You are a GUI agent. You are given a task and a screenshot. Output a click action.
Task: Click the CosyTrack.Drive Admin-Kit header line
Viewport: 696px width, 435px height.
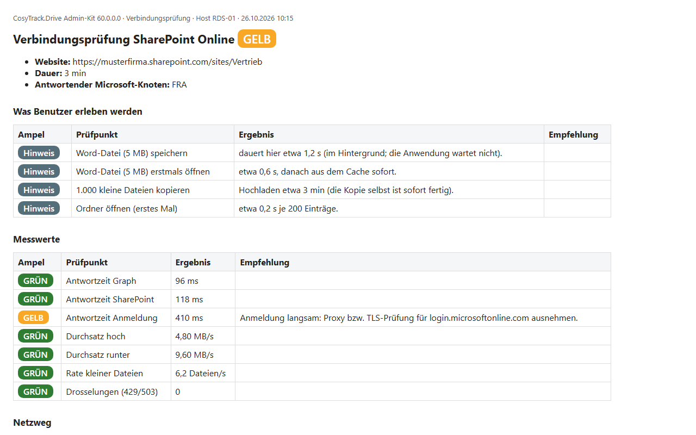point(153,18)
